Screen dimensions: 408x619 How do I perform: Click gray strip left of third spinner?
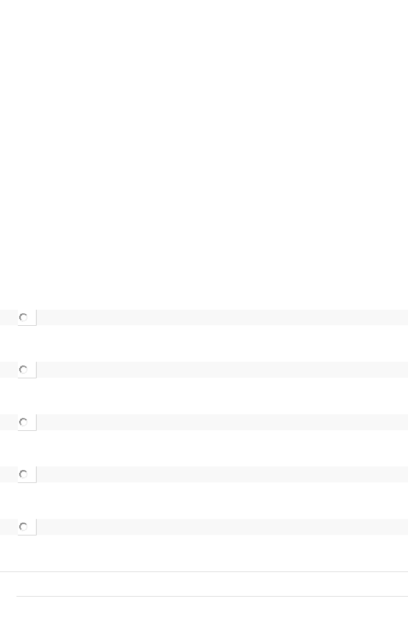8,423
